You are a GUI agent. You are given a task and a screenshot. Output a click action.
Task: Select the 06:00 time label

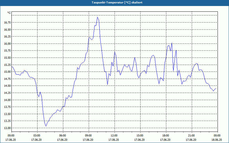pyautogui.click(x=63, y=136)
